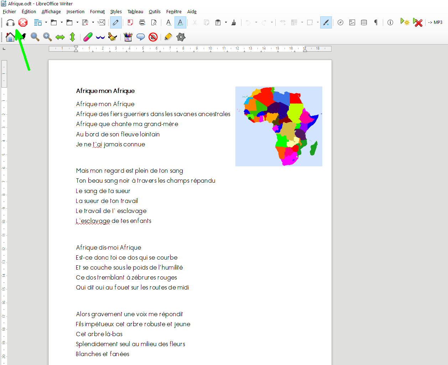Image resolution: width=448 pixels, height=365 pixels.
Task: Click the red prohibited circle icon
Action: click(153, 37)
